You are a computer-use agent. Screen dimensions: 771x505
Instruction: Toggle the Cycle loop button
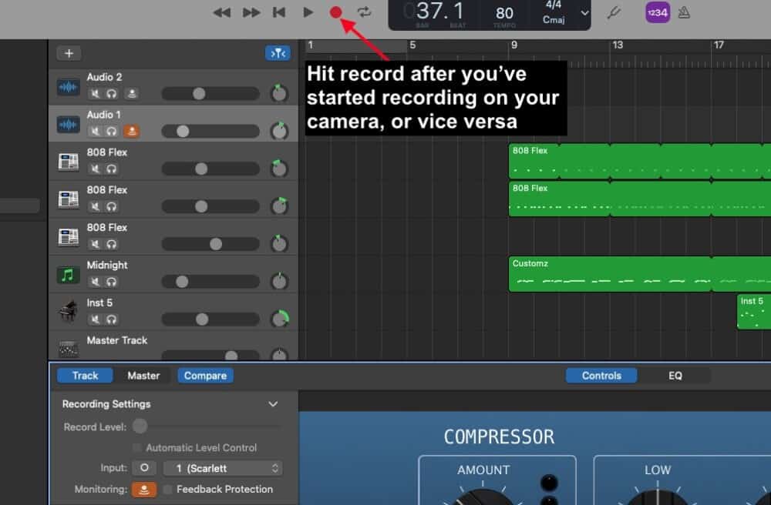pyautogui.click(x=365, y=12)
